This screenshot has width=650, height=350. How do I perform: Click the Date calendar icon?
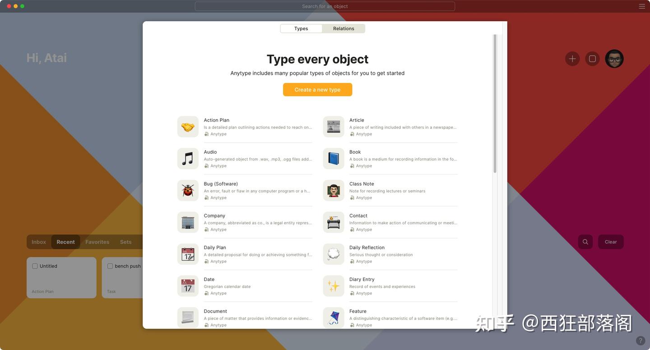pos(188,286)
